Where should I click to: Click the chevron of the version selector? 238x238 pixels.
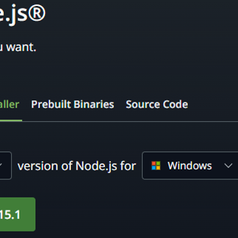tap(1, 166)
